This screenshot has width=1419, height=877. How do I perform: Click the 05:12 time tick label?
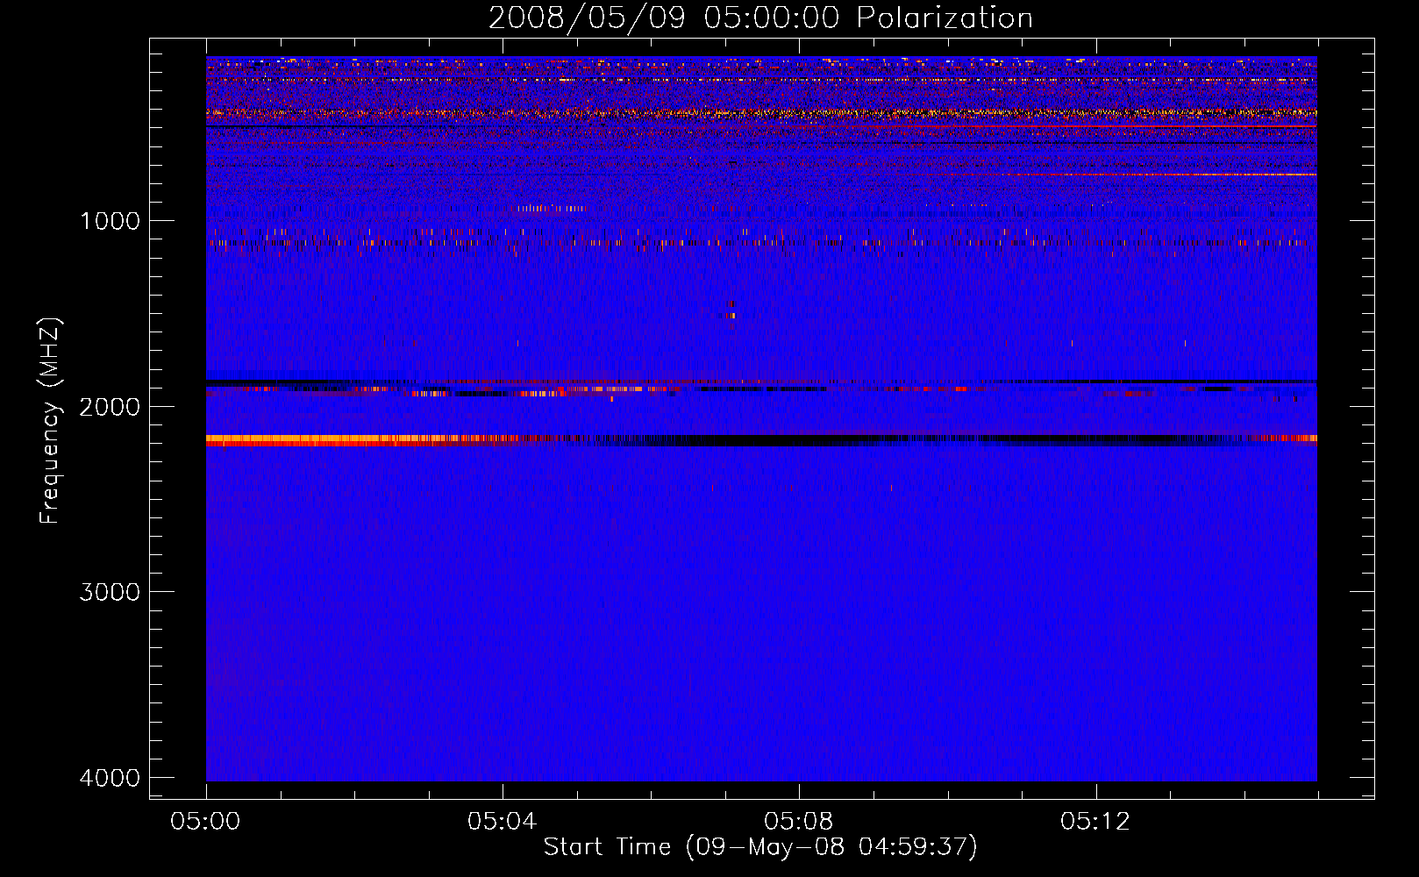click(1095, 822)
